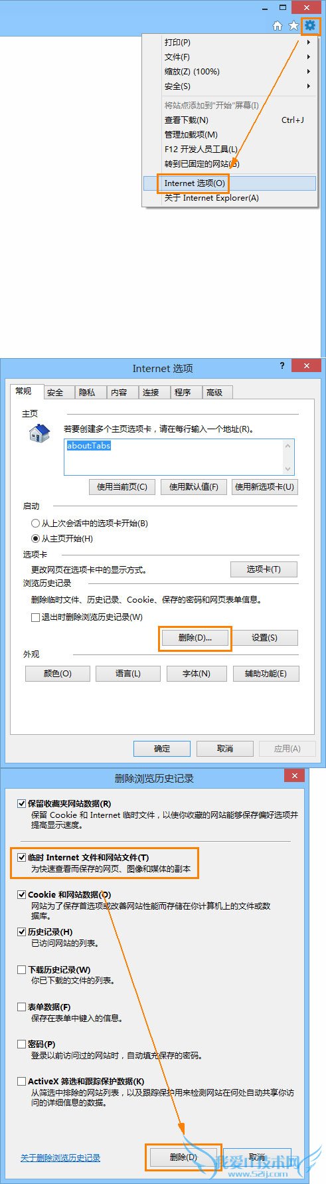Image resolution: width=326 pixels, height=1184 pixels.
Task: Click the homepage address scrollbar down arrow
Action: [x=287, y=468]
